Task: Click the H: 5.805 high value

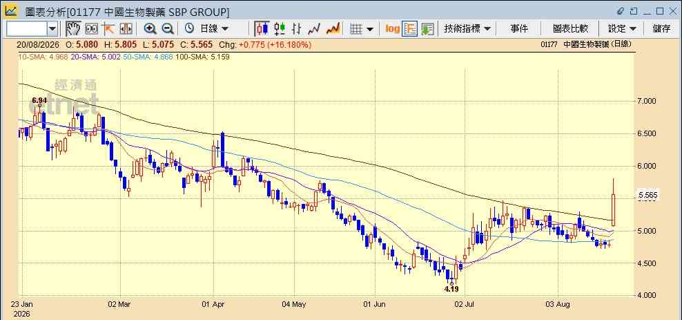Action: click(x=121, y=44)
